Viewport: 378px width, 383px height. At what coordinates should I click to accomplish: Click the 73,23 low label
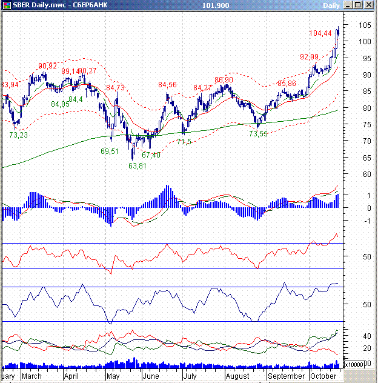coord(19,135)
